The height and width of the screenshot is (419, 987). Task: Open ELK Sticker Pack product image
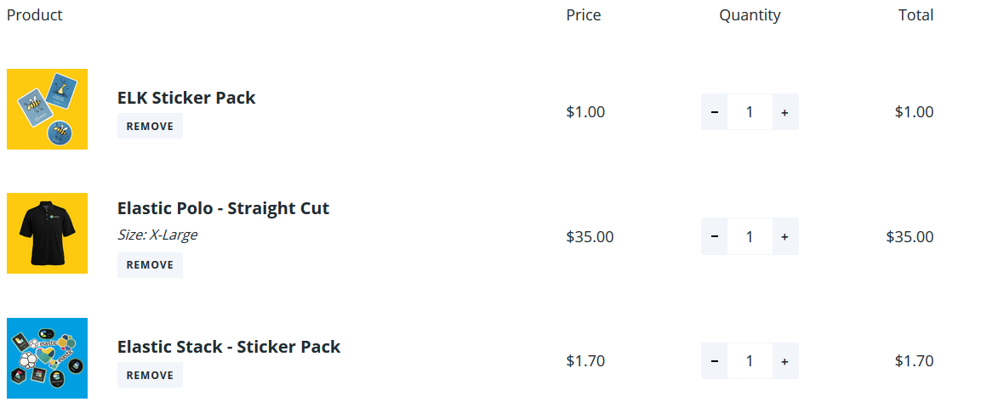(47, 110)
